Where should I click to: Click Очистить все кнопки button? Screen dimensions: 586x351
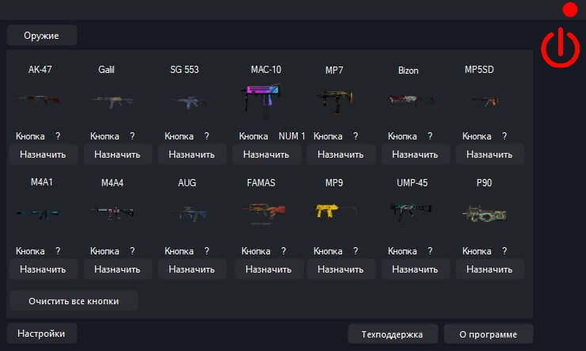(x=74, y=300)
